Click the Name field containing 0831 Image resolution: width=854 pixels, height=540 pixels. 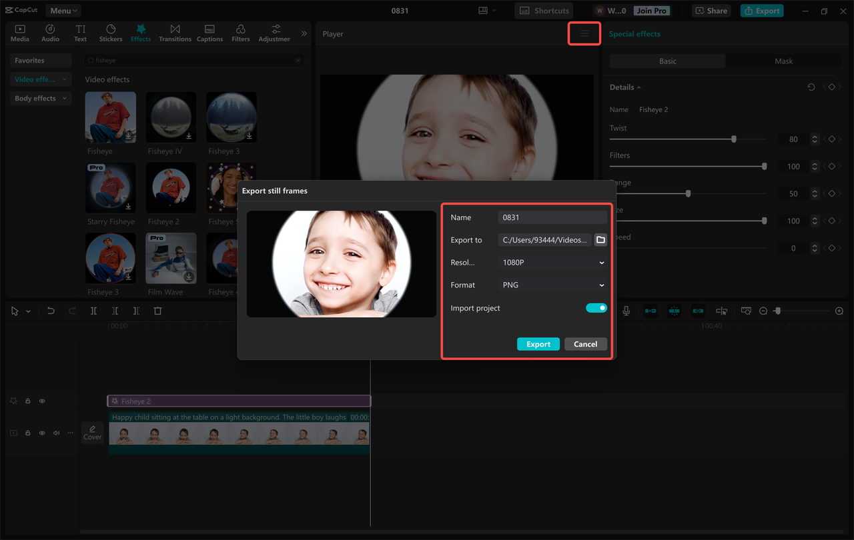point(552,217)
